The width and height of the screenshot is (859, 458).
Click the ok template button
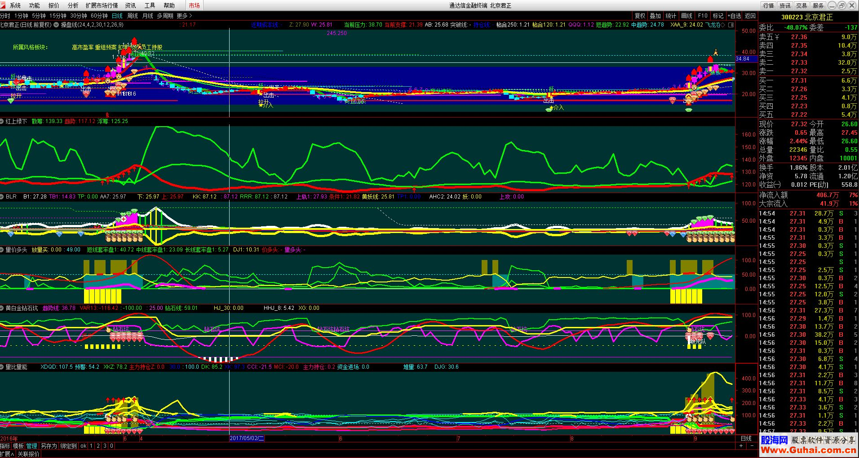[x=84, y=446]
